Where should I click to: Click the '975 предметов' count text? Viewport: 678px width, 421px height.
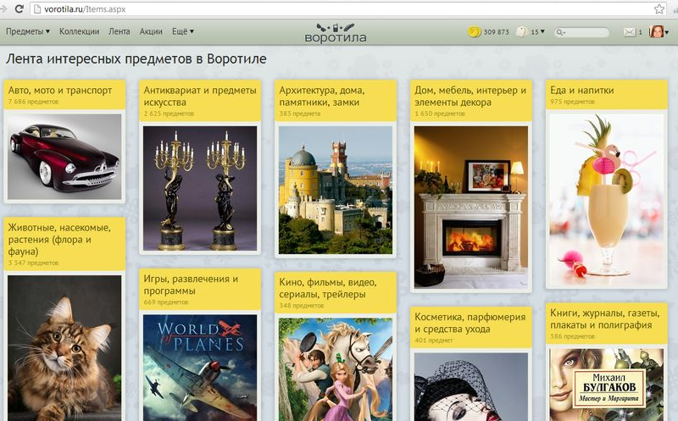click(573, 102)
